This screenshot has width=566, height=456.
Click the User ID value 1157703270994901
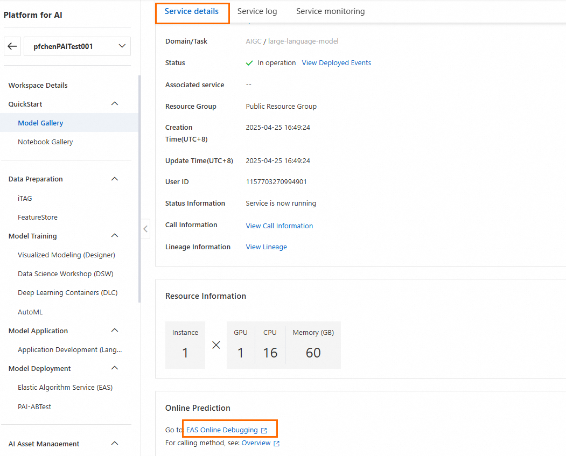point(276,182)
